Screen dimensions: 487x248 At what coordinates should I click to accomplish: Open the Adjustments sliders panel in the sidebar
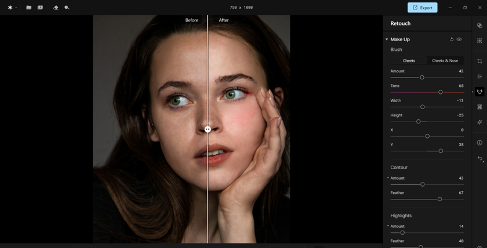[479, 76]
